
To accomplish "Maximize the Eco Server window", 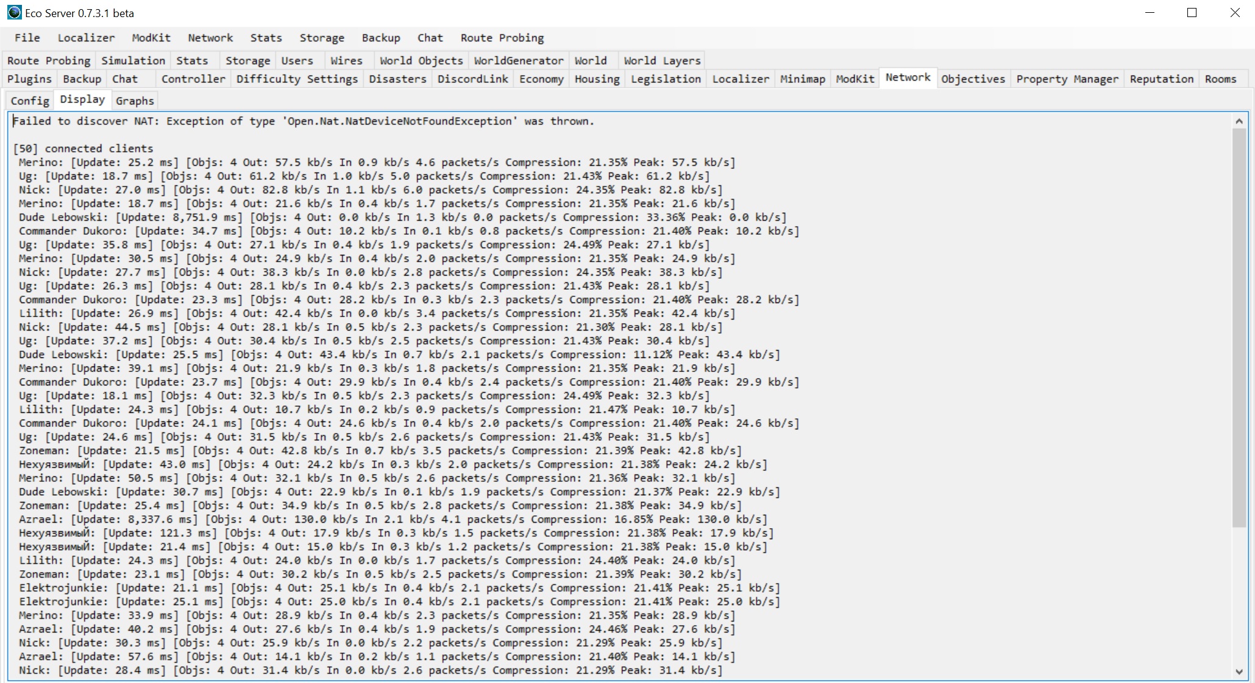I will pos(1192,13).
